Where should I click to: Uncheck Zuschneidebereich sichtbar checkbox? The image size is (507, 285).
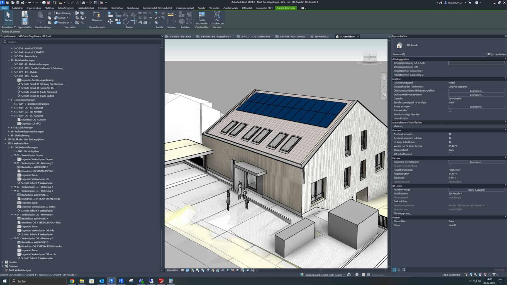pos(450,138)
